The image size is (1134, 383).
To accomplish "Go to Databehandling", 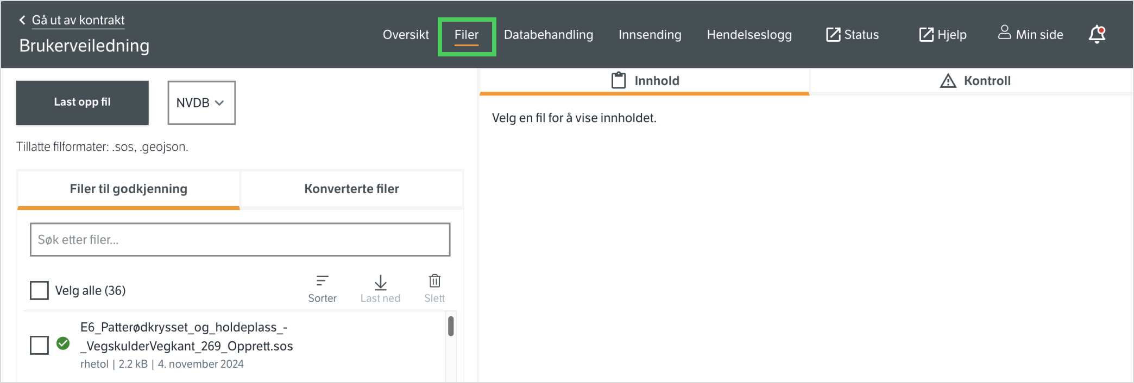I will [x=549, y=35].
